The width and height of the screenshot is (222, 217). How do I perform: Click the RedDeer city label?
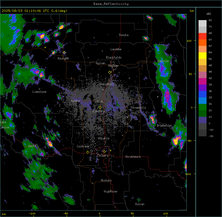(x=113, y=66)
